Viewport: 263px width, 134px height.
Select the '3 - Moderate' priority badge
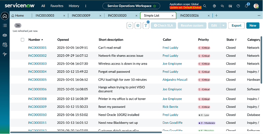(207, 123)
